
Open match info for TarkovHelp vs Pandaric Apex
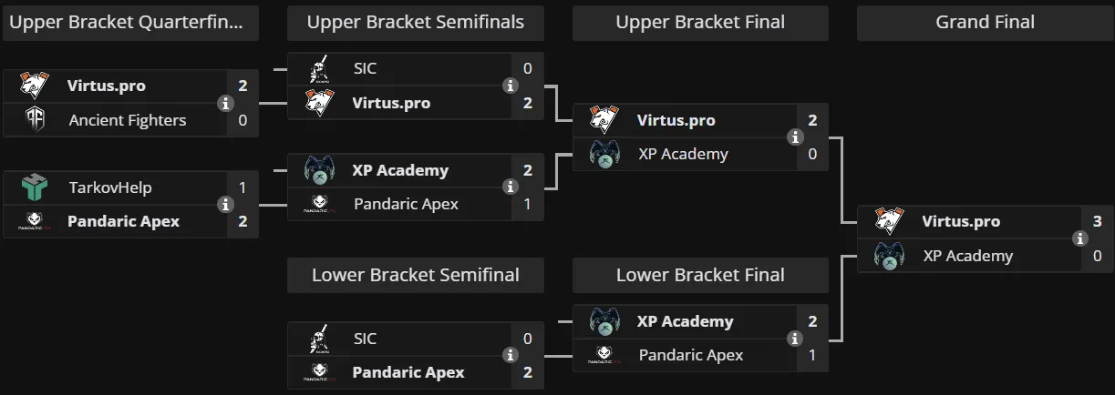[225, 204]
